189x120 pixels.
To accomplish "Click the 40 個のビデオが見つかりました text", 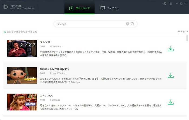I will pyautogui.click(x=20, y=32).
